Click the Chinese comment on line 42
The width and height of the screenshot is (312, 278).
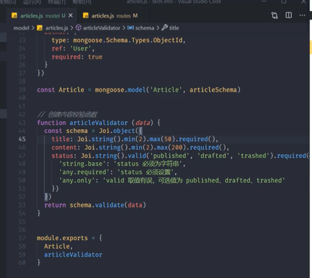click(67, 114)
